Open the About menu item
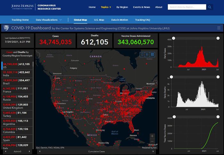 (x=159, y=7)
